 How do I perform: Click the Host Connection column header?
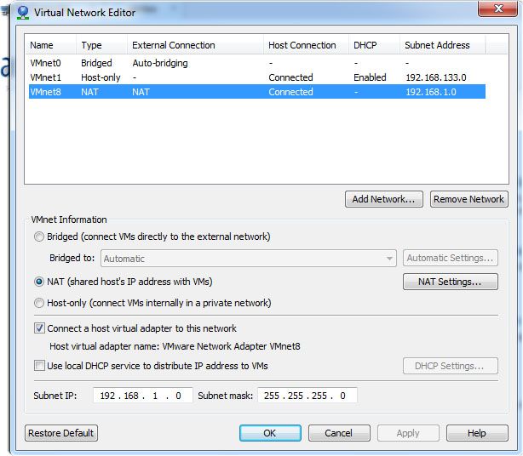click(x=306, y=45)
